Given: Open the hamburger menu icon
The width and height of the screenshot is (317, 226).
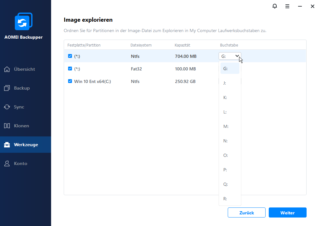Looking at the screenshot, I should 287,6.
